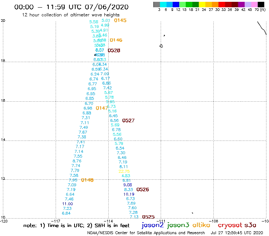Click the wave height value 5.01
269x236 pixels.
click(106, 20)
